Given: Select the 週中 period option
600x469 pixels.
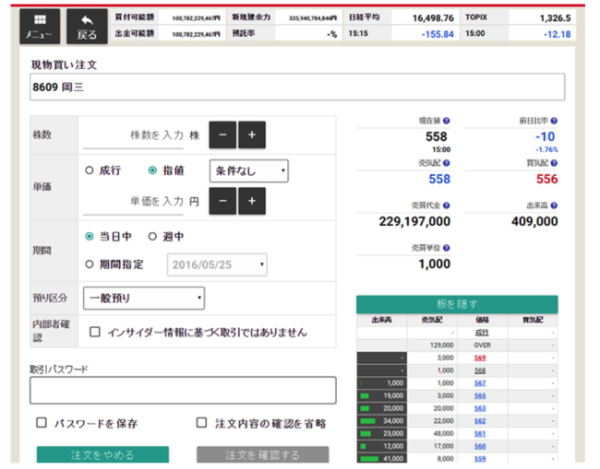Looking at the screenshot, I should coord(154,236).
